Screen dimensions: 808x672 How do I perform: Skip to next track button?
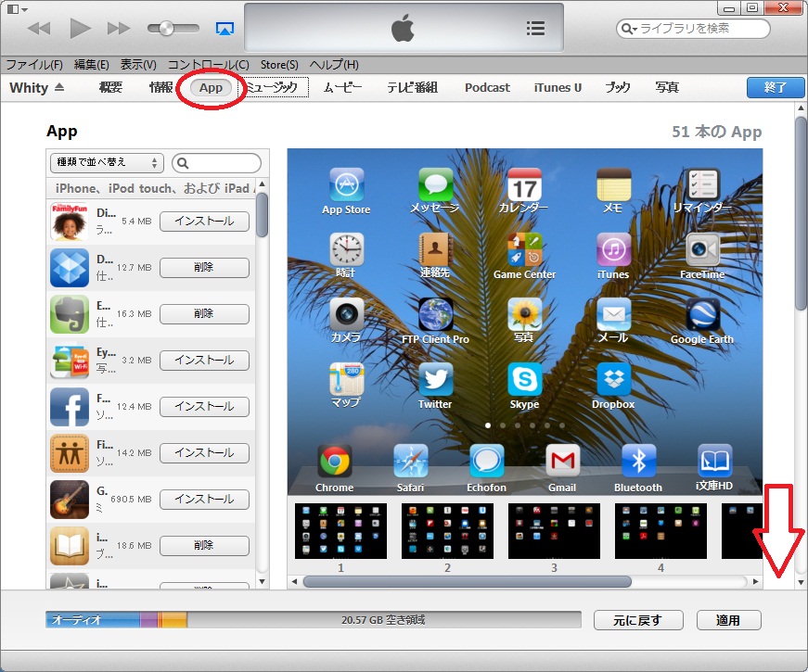[x=119, y=29]
